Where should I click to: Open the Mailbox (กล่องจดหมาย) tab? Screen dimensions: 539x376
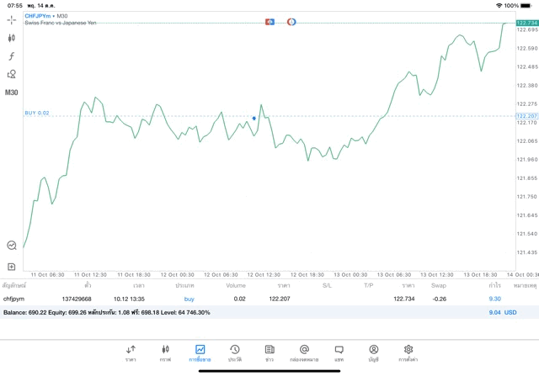[304, 352]
